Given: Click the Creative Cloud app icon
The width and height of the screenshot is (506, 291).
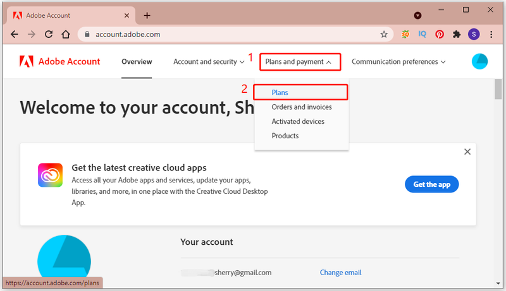Looking at the screenshot, I should (50, 175).
